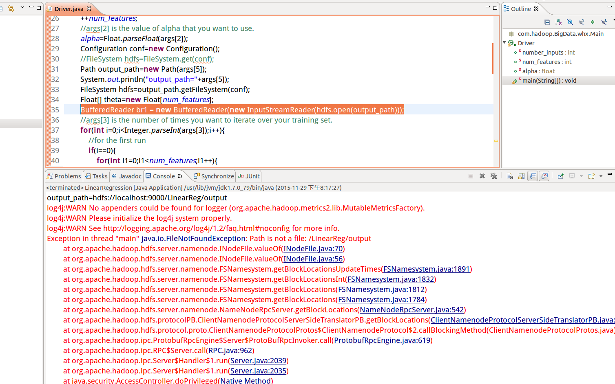Open FSNamesystem.java:1812 link
Viewport: 615px width, 384px height.
[381, 290]
